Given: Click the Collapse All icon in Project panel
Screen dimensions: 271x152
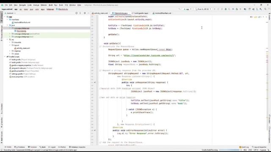Looking at the screenshot, I should [80, 13].
